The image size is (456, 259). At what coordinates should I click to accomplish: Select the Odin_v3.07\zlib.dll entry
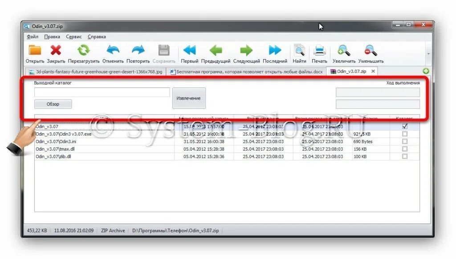pyautogui.click(x=53, y=156)
